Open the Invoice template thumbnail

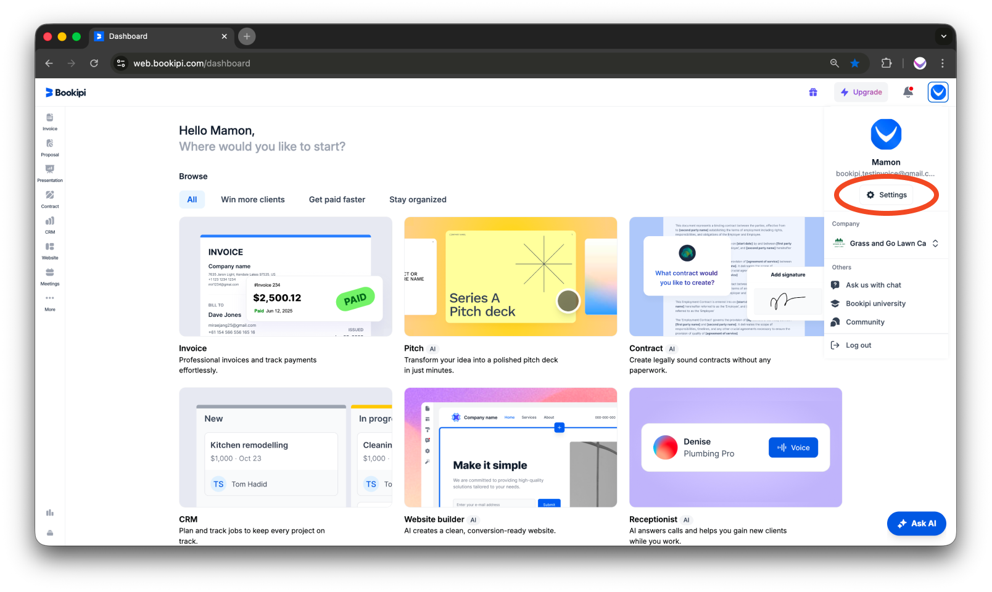pyautogui.click(x=286, y=277)
